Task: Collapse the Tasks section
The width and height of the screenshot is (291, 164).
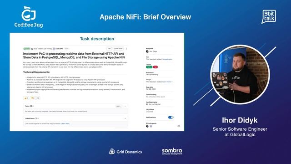Action: (125, 106)
